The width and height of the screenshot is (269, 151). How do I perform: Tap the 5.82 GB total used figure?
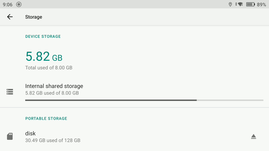coord(44,56)
